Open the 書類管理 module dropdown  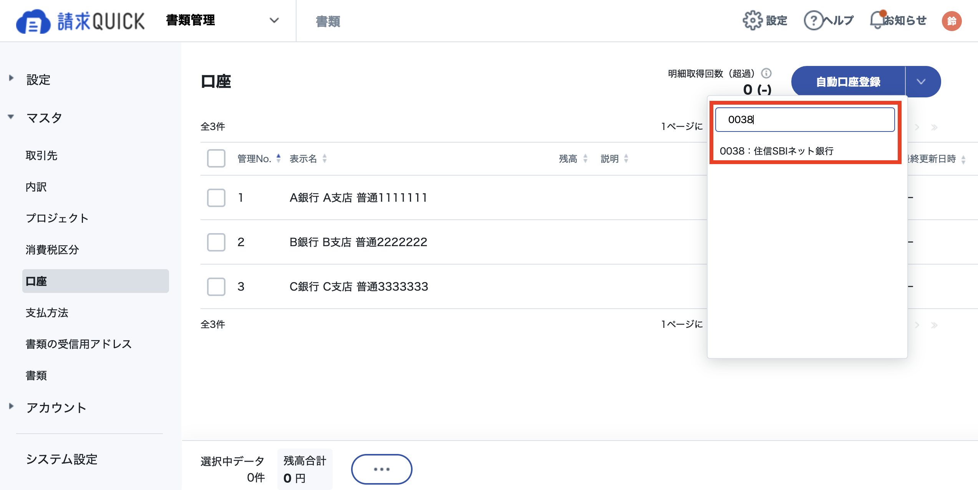(223, 20)
